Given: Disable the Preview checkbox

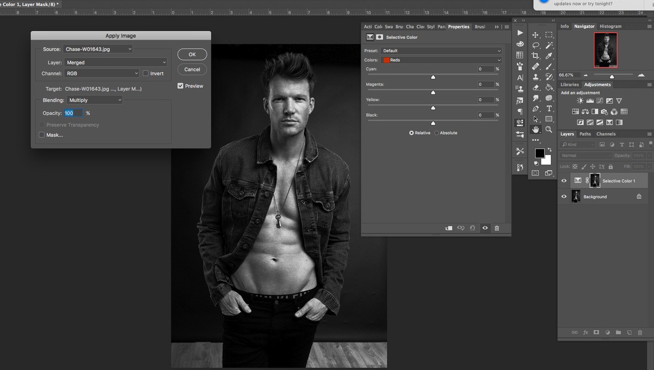Looking at the screenshot, I should pos(180,86).
